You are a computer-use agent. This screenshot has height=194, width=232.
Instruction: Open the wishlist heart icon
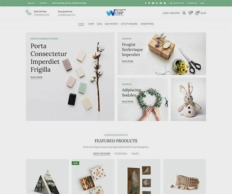point(190,13)
